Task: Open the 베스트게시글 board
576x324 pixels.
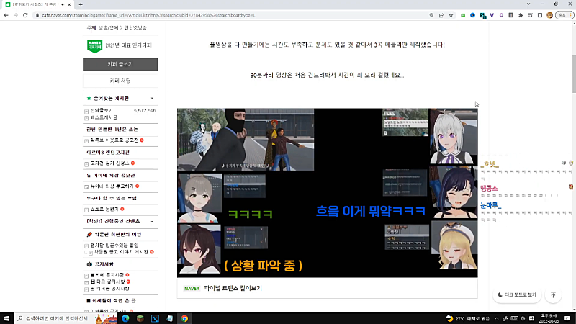Action: (105, 117)
